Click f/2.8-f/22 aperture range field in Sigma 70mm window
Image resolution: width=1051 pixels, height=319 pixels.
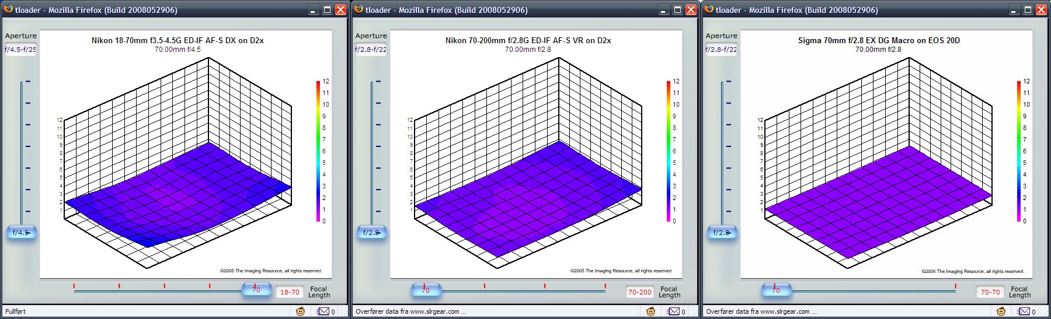point(721,50)
